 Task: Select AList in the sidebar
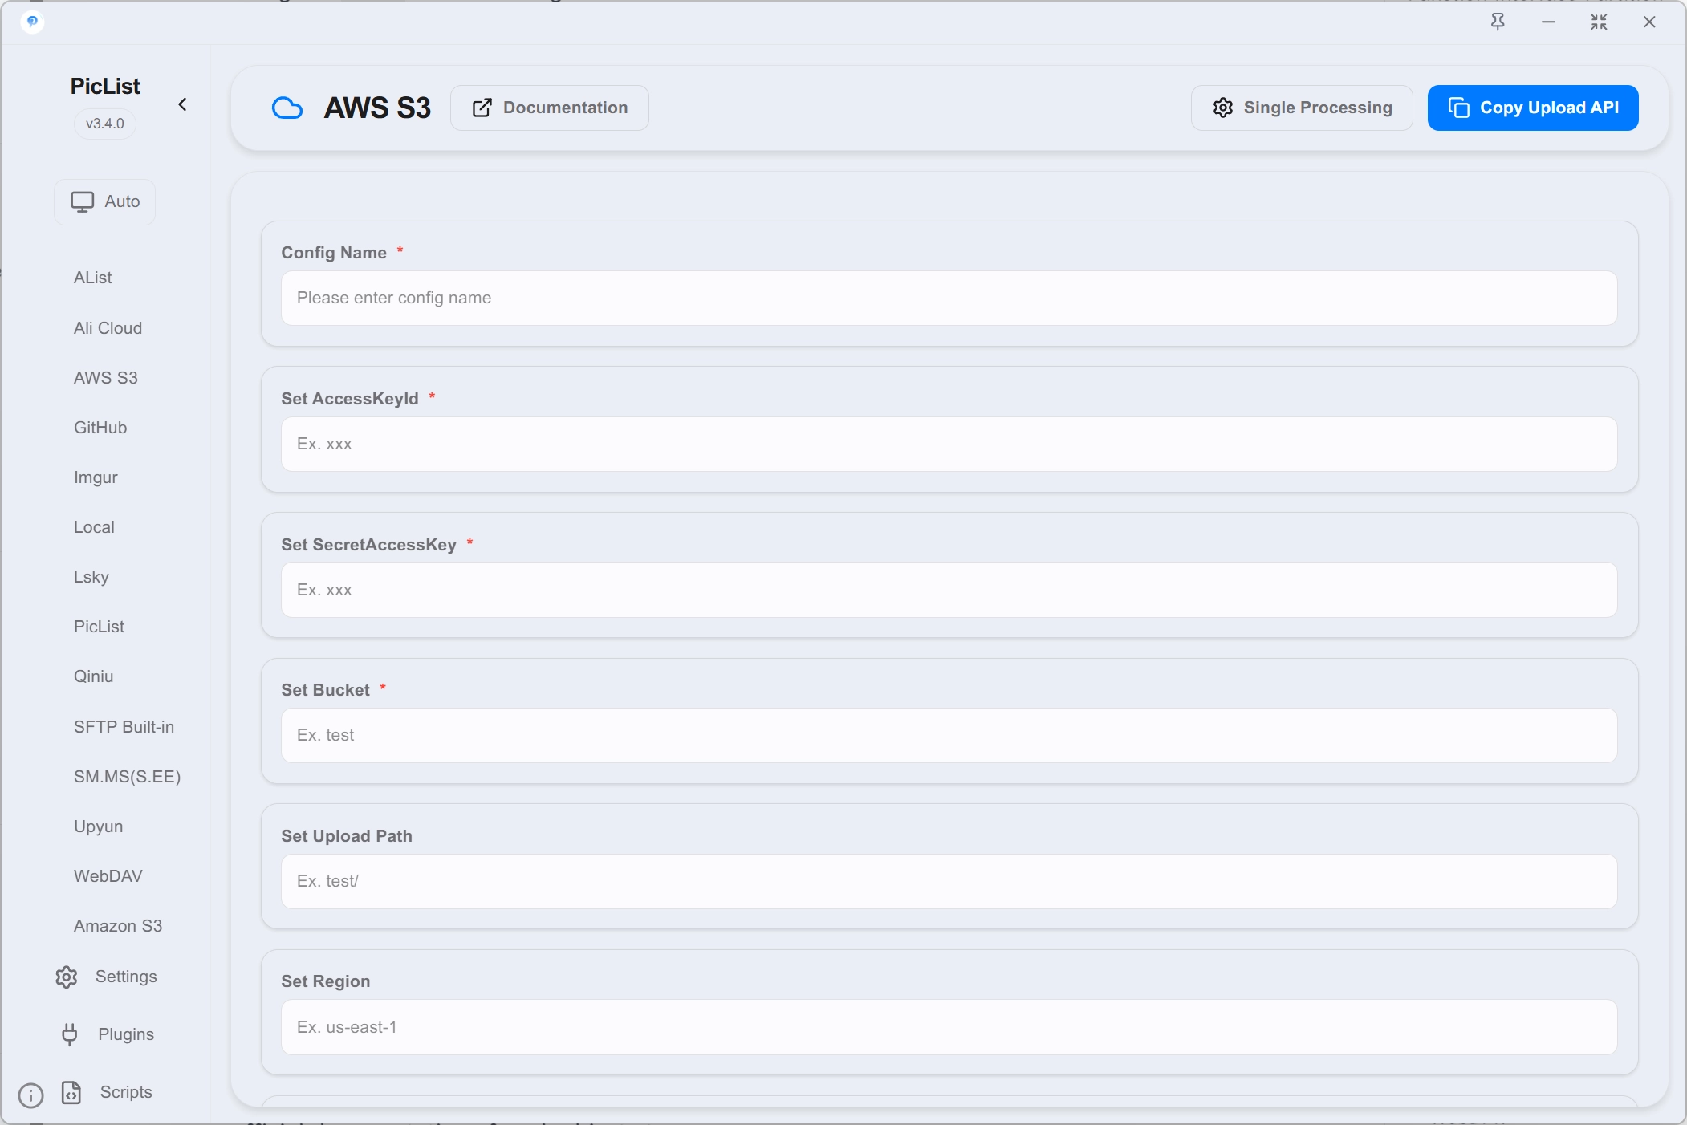tap(93, 278)
